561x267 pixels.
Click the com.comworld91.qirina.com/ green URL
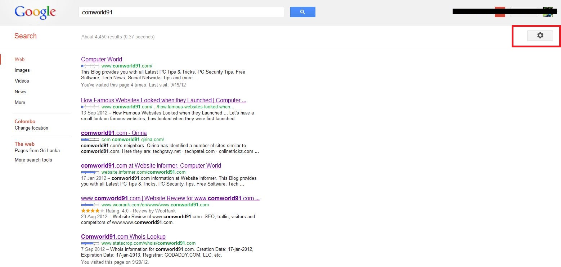pos(133,140)
